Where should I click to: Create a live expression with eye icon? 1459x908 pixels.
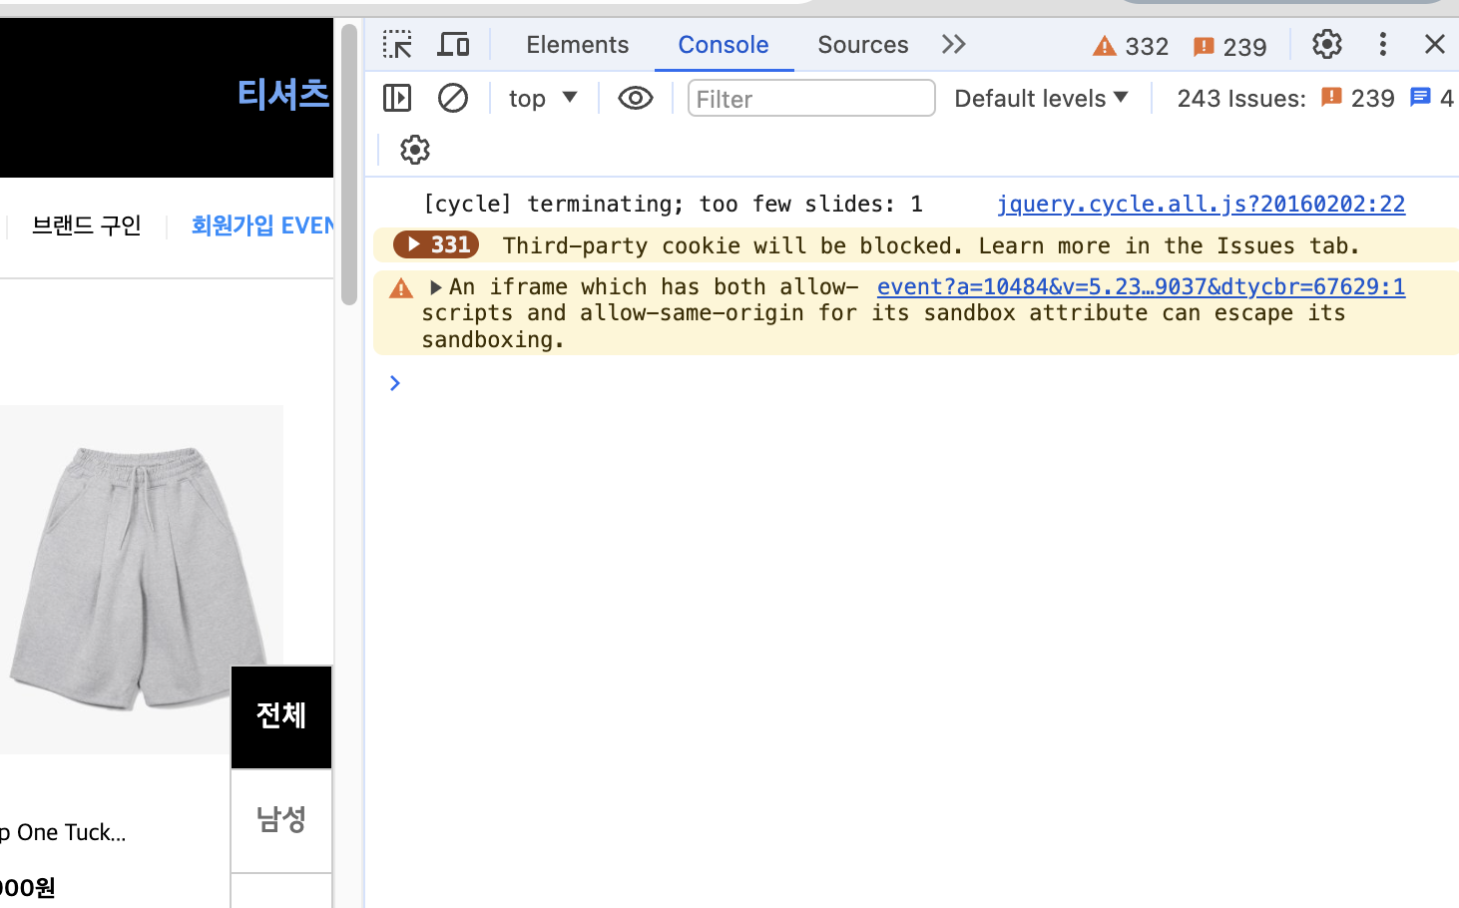coord(636,98)
